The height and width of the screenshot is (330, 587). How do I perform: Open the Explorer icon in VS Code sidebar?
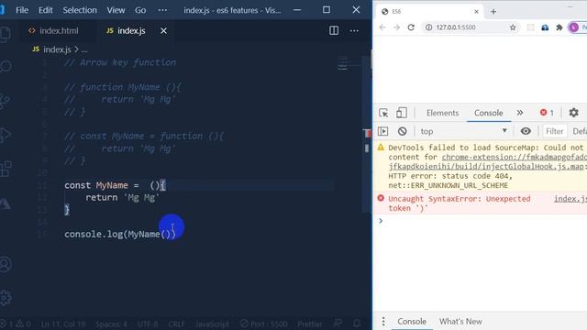(5, 34)
